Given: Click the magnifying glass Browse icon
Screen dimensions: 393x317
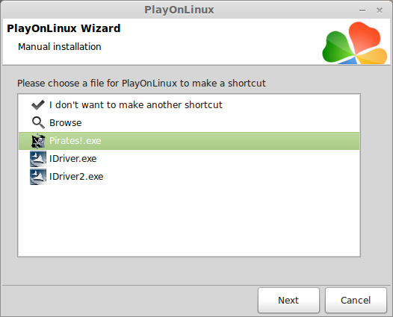Looking at the screenshot, I should click(38, 122).
